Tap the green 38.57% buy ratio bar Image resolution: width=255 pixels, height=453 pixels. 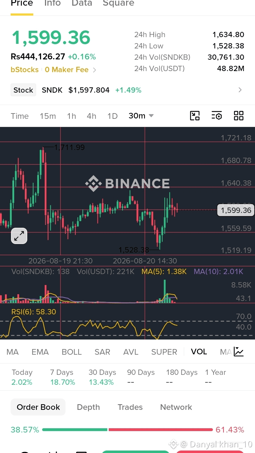[75, 430]
